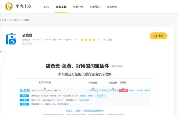Click the 宝贝下架时间 annotation label

click(45, 83)
